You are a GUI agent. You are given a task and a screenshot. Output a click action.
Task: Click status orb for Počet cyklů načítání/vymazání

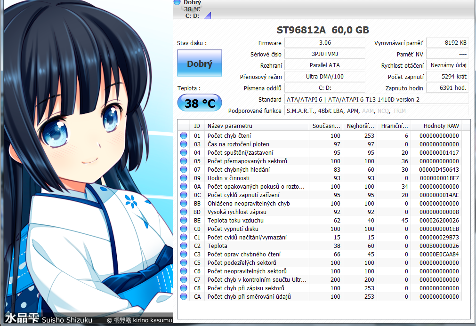(x=184, y=237)
